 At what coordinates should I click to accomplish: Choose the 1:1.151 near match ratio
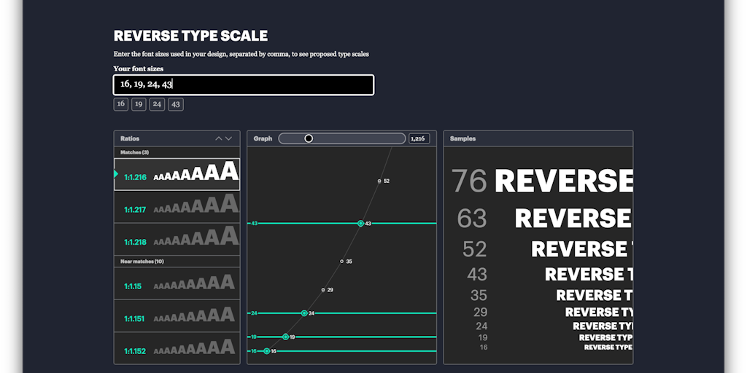(177, 317)
